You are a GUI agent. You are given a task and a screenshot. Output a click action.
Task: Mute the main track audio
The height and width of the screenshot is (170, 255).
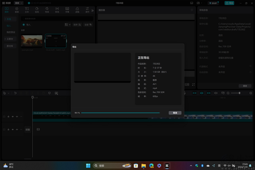[17, 130]
